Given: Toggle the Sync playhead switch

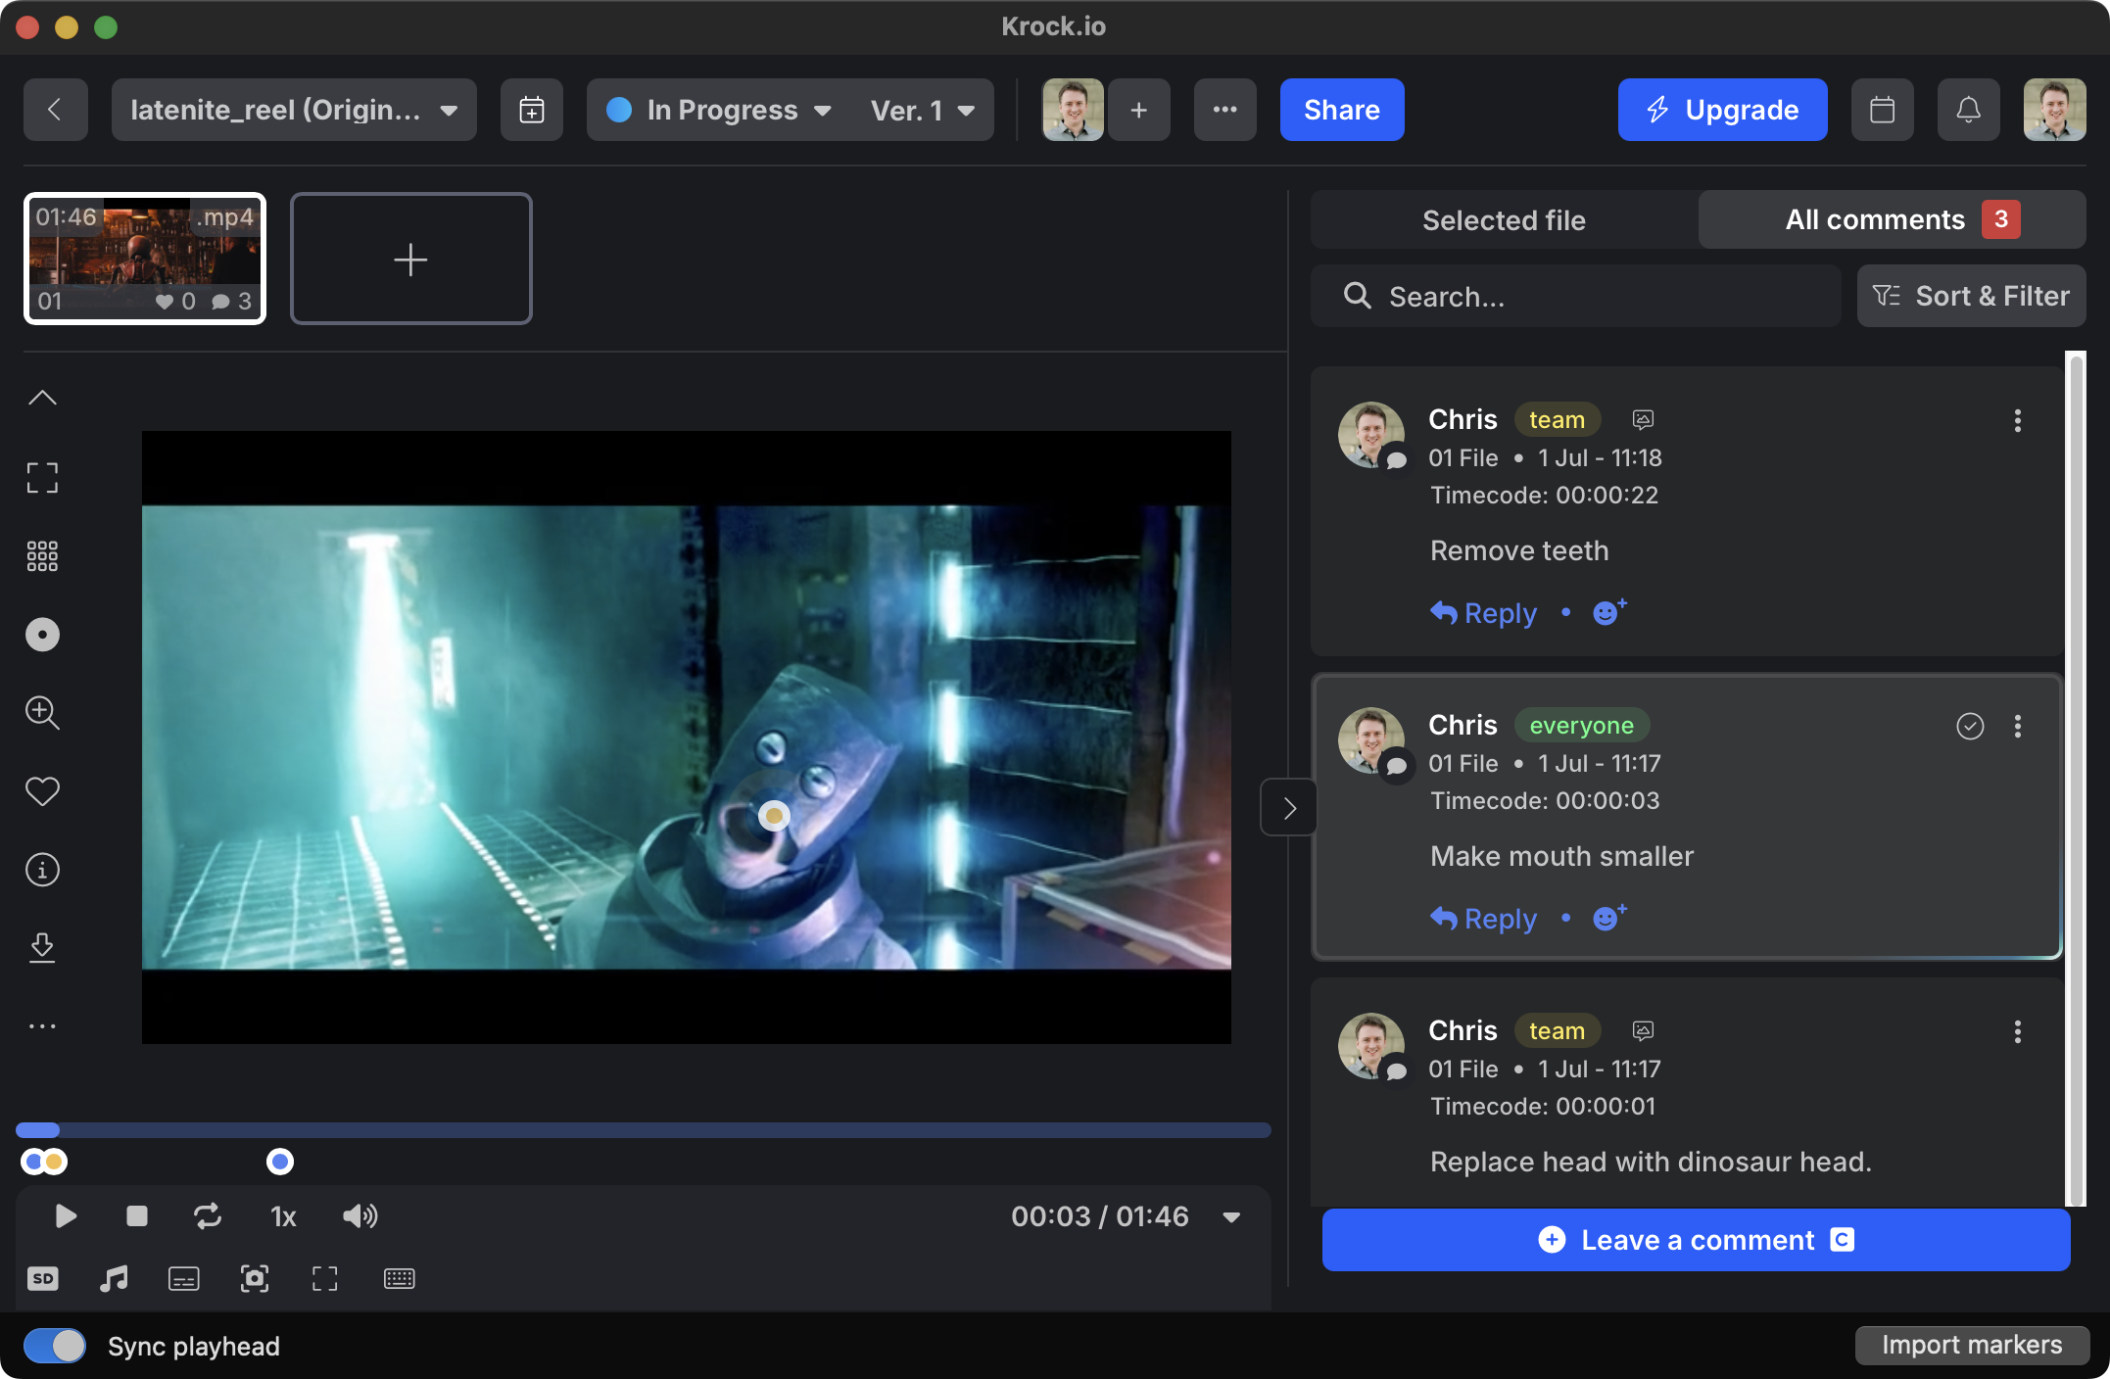Looking at the screenshot, I should 55,1346.
